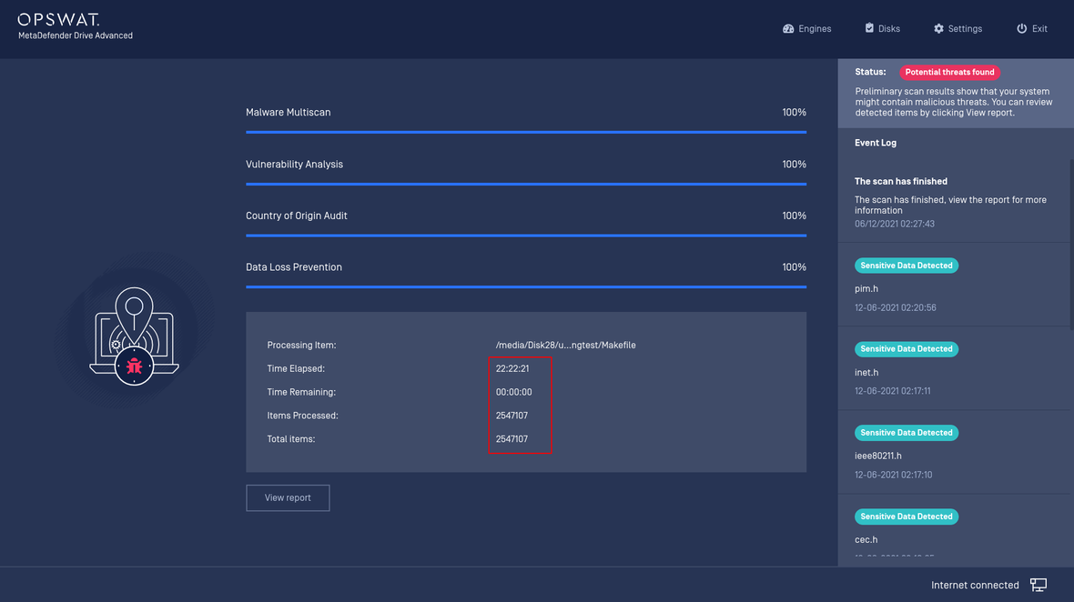Open the Disks menu
This screenshot has height=602, width=1074.
[x=882, y=29]
